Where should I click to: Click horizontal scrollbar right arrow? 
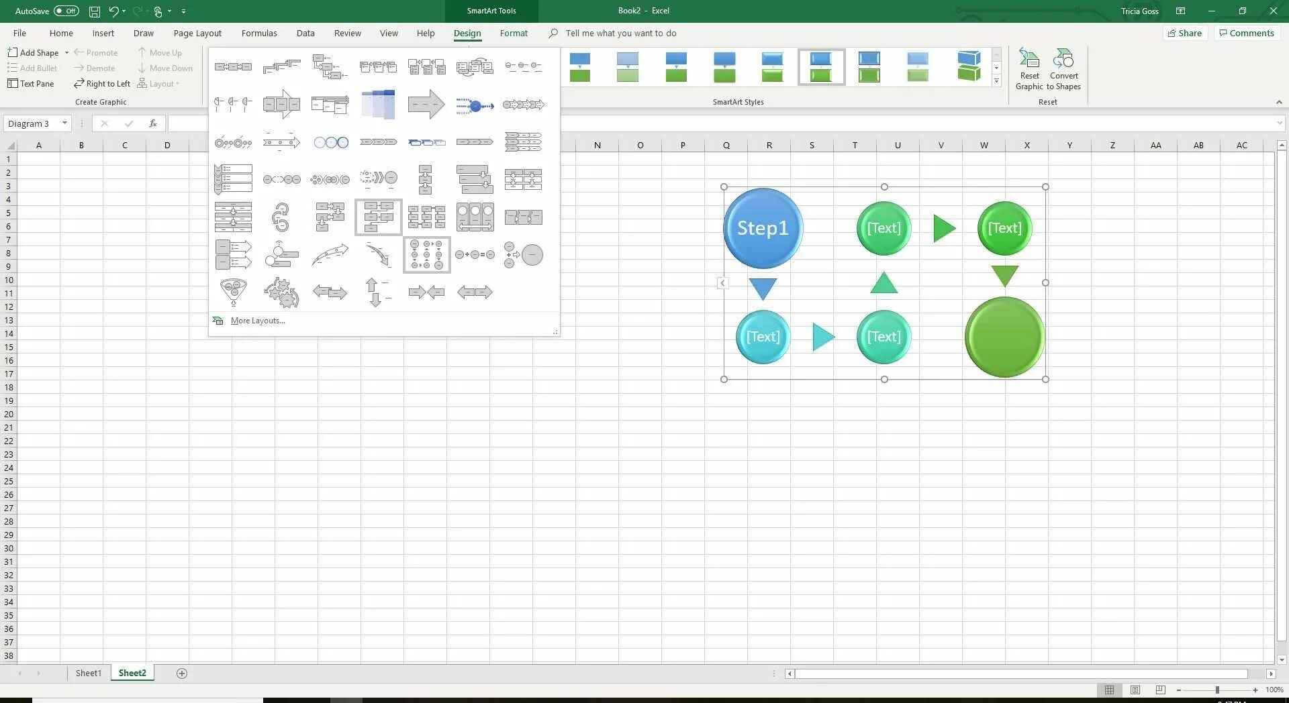tap(1271, 673)
